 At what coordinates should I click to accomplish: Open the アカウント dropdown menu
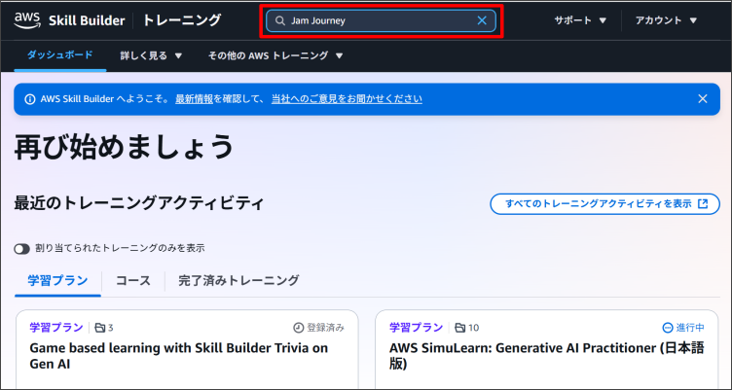[x=666, y=20]
